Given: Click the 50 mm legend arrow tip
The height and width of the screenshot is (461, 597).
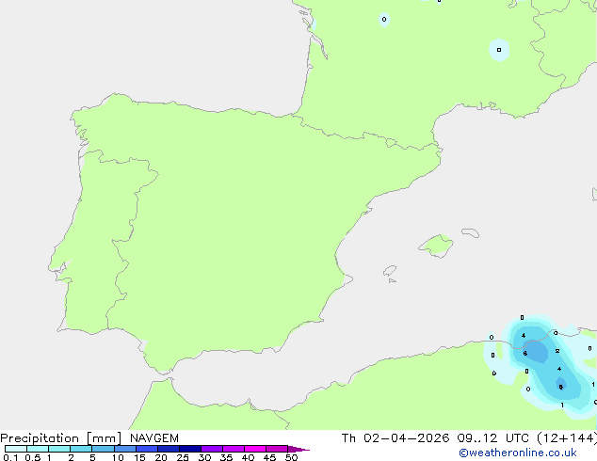Looking at the screenshot, I should tap(298, 449).
